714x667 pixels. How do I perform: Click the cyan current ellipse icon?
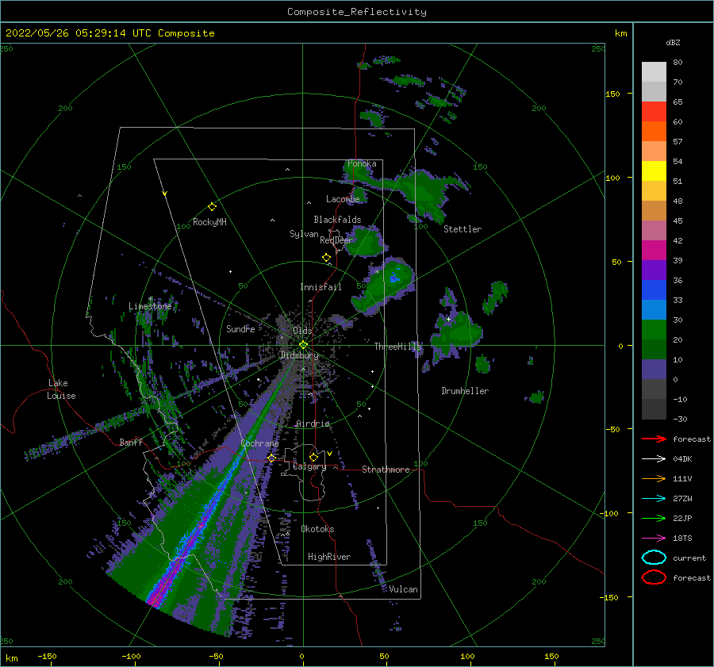(x=654, y=558)
